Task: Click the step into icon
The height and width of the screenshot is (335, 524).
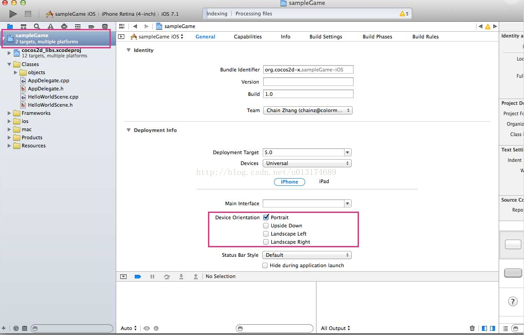Action: [x=181, y=277]
